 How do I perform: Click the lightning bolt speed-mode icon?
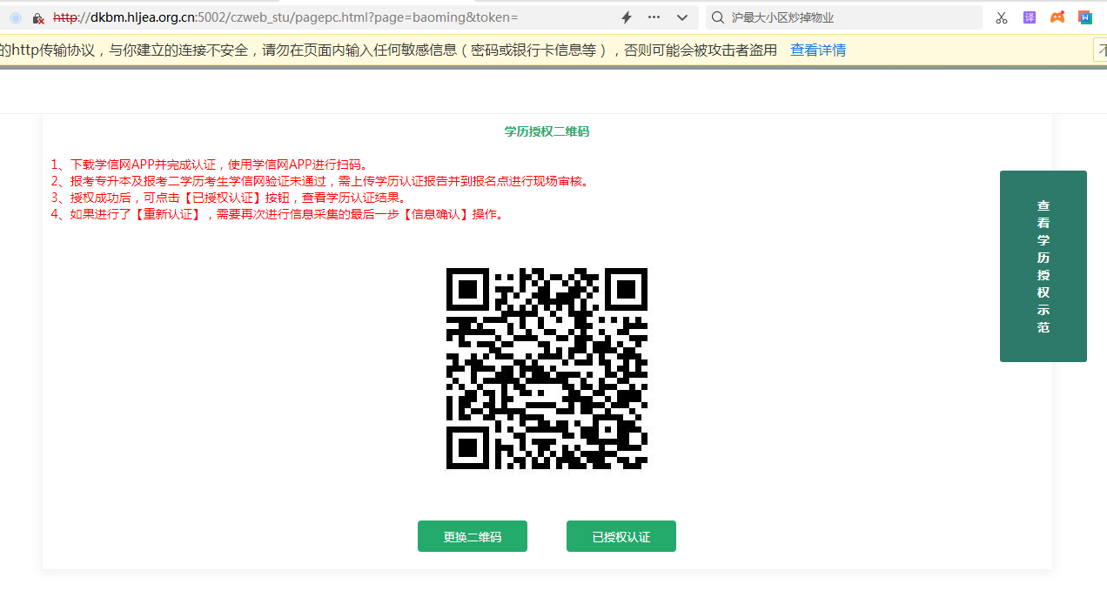[x=626, y=17]
